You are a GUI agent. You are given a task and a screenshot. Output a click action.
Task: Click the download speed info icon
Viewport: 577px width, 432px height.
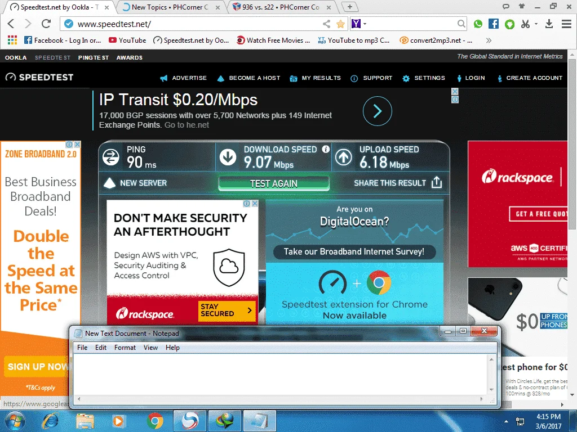point(326,148)
